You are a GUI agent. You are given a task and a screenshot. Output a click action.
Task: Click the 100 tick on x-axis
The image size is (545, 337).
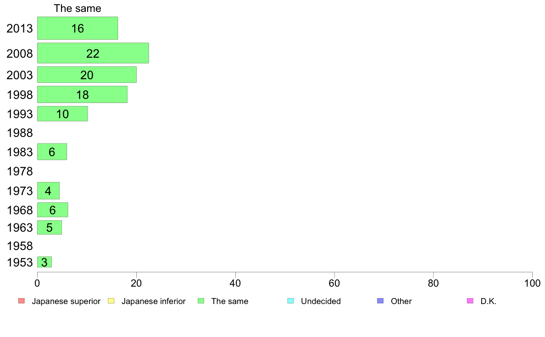tap(532, 283)
